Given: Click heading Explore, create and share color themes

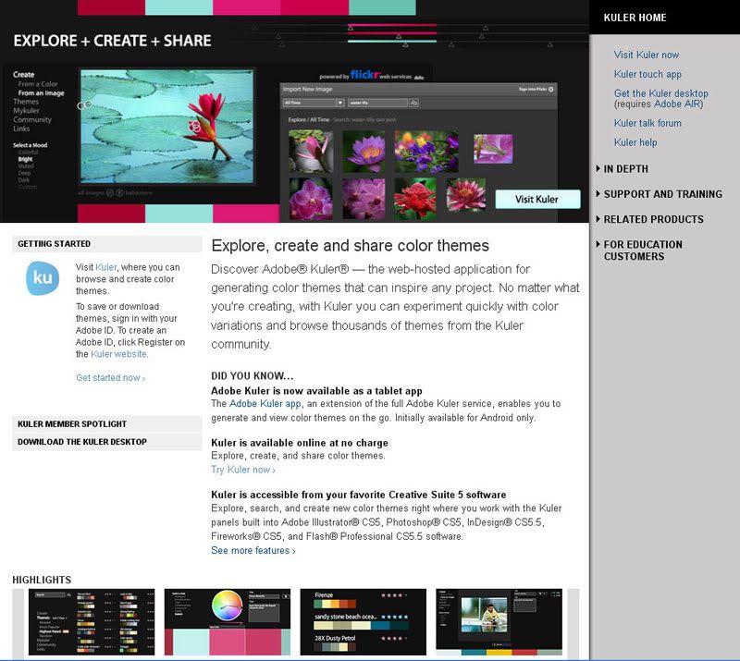Looking at the screenshot, I should (x=351, y=246).
